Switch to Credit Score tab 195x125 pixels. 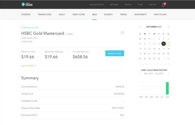[79, 14]
